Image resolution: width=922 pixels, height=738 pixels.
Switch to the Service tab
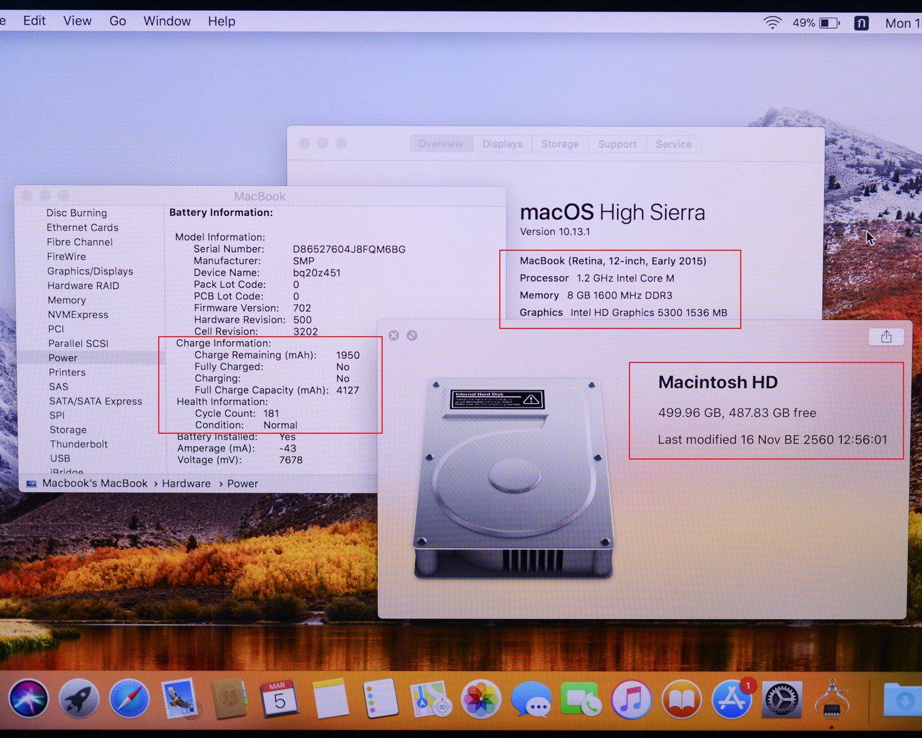[674, 144]
